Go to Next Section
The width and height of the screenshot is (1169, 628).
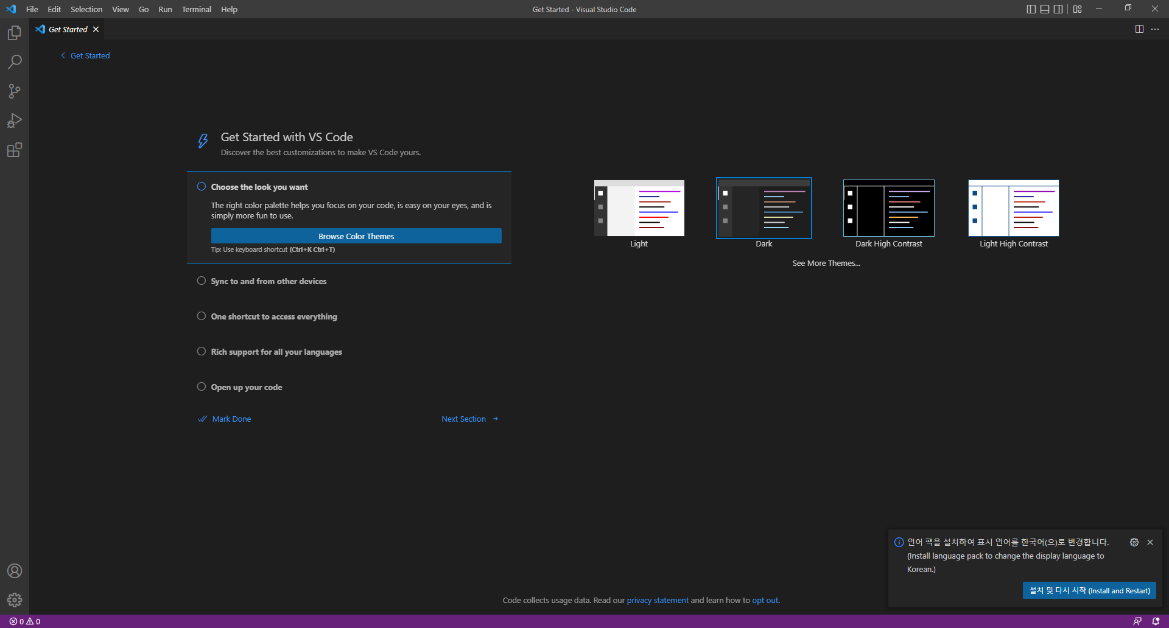click(463, 419)
